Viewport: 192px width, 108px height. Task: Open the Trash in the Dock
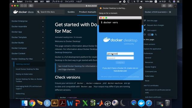[167, 103]
